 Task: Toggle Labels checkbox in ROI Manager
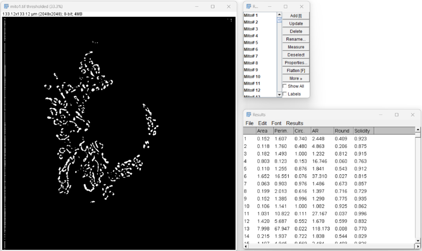pyautogui.click(x=285, y=94)
